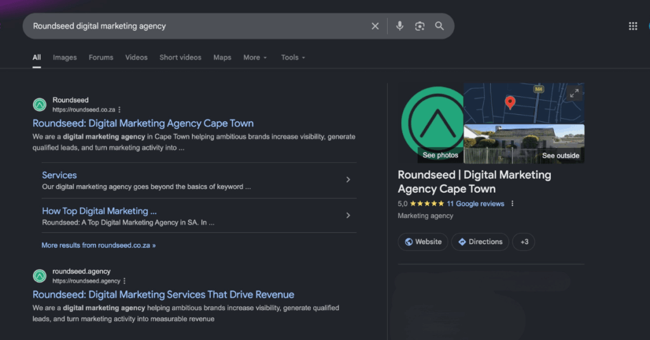Switch to the Images tab
650x340 pixels.
[65, 58]
